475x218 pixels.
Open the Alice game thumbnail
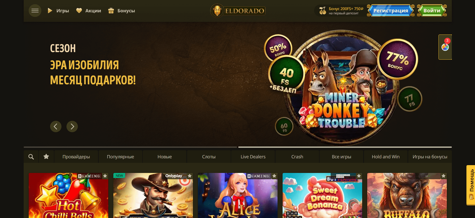click(x=238, y=196)
